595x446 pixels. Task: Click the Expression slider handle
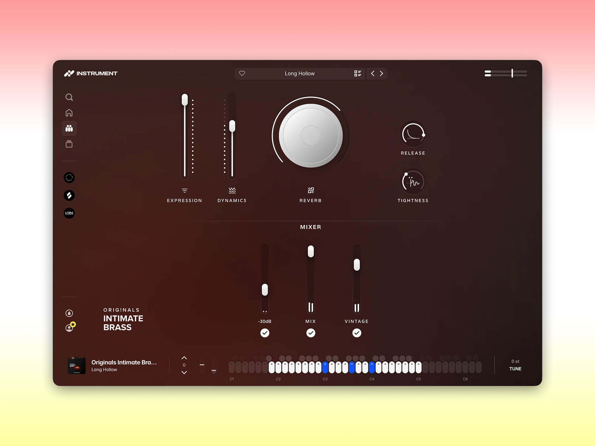pos(185,100)
